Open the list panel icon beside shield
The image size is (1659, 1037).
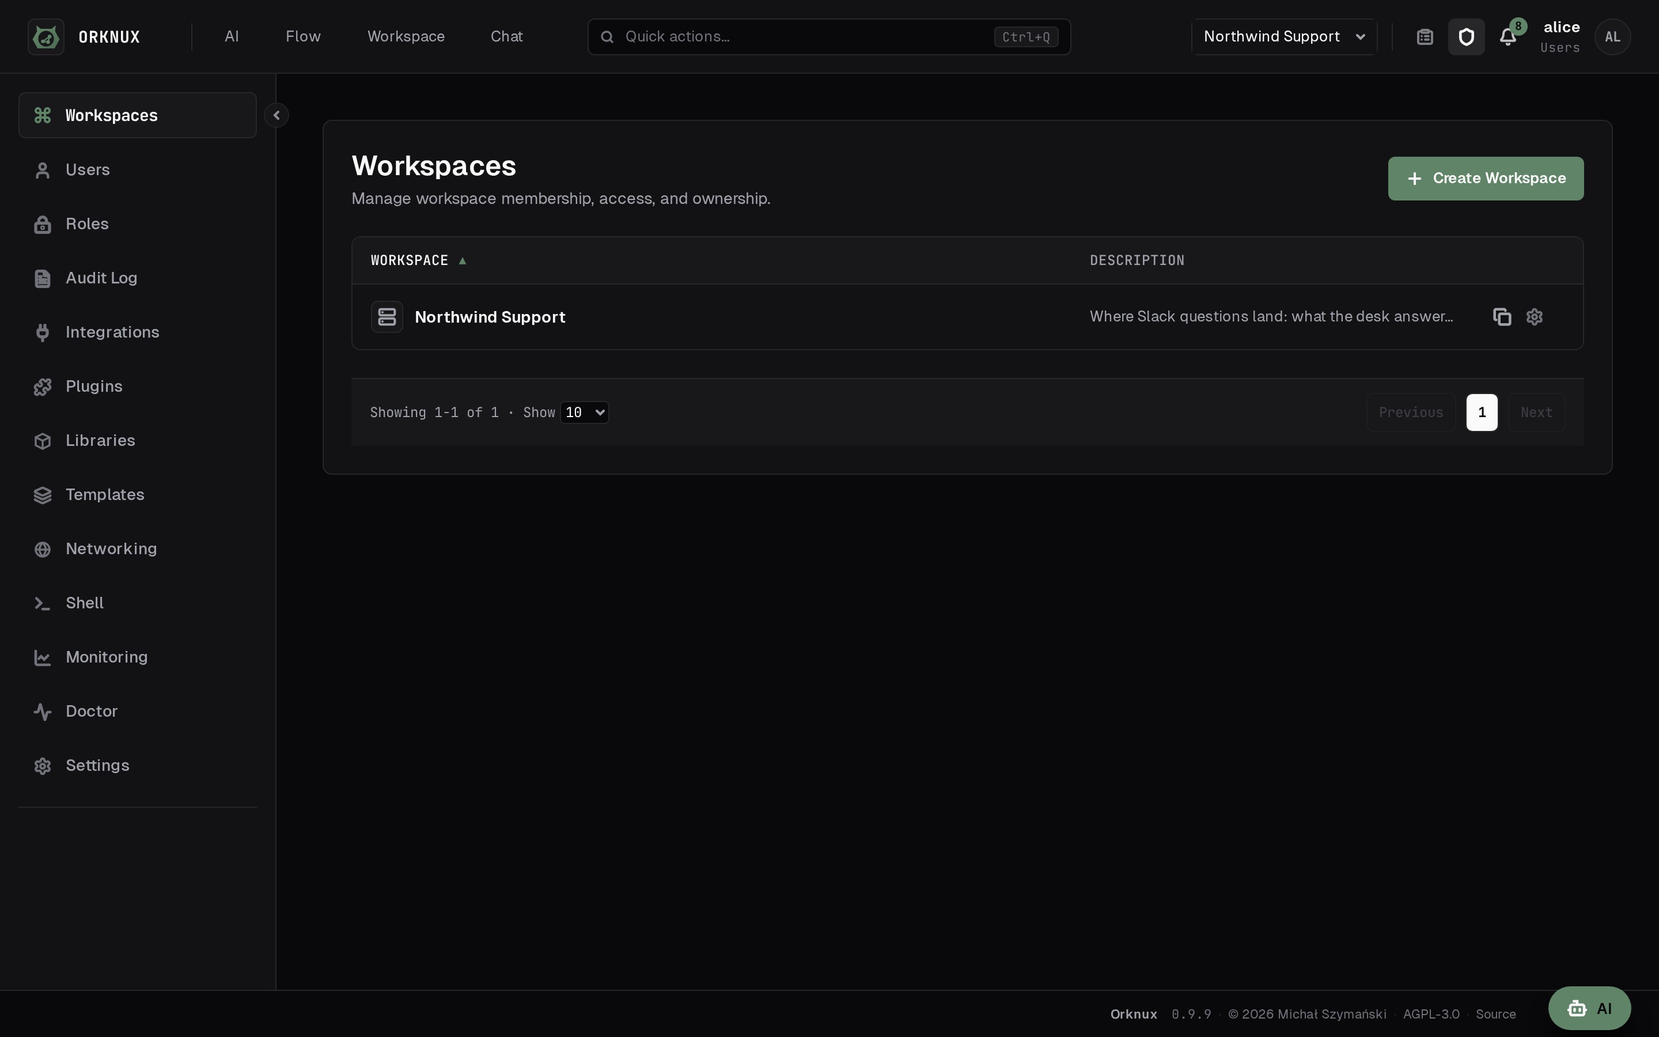click(1425, 37)
